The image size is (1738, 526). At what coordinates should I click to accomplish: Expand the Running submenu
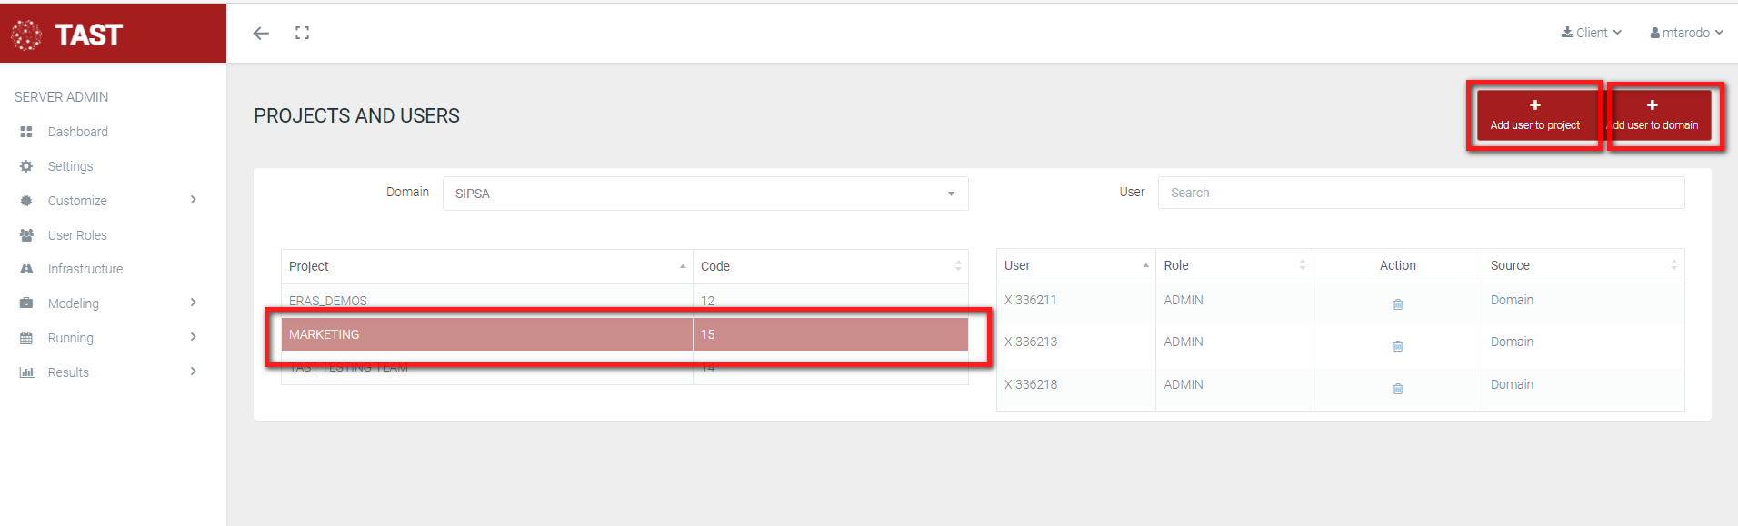[193, 337]
